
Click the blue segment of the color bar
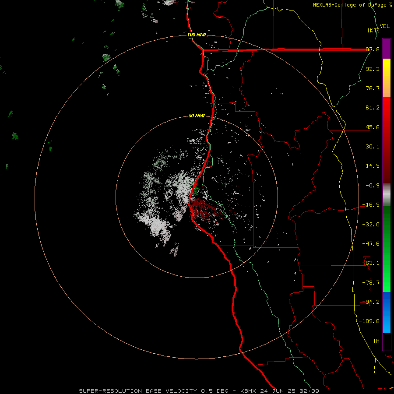coord(387,312)
